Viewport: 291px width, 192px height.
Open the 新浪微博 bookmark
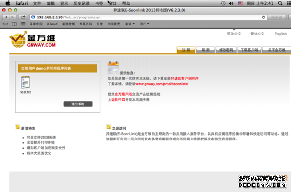click(68, 24)
